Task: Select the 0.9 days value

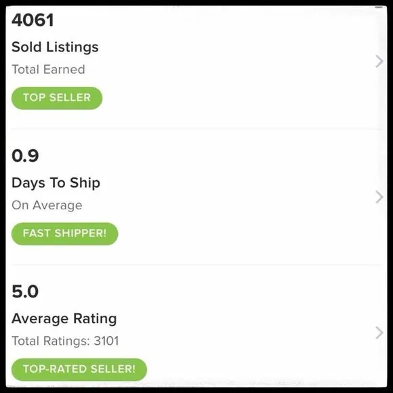Action: (25, 156)
